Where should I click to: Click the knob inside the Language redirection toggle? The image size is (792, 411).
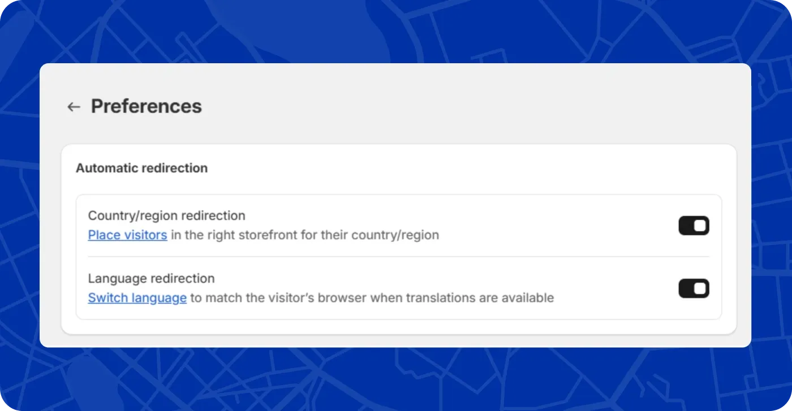(700, 288)
